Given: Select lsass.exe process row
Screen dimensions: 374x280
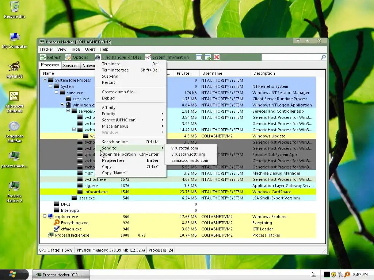Looking at the screenshot, I should (x=178, y=198).
